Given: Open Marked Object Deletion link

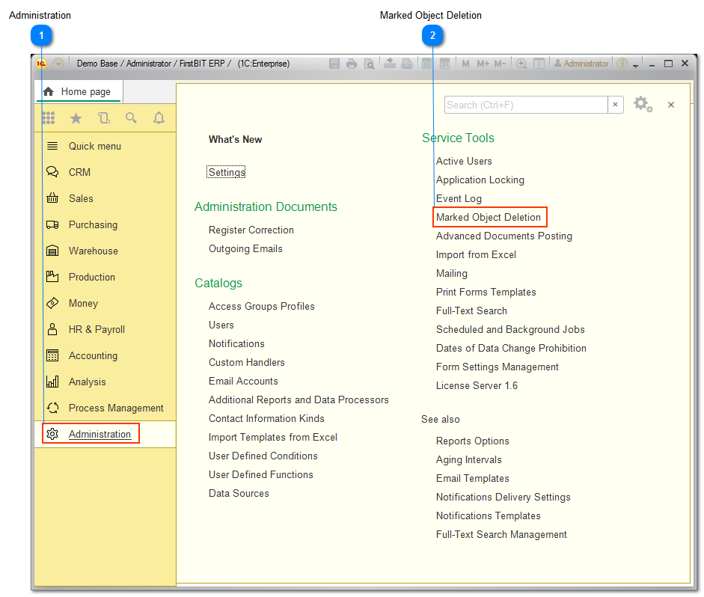Looking at the screenshot, I should point(489,217).
